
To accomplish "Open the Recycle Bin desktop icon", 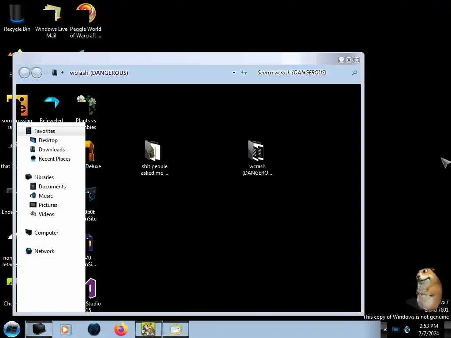I will tap(17, 17).
